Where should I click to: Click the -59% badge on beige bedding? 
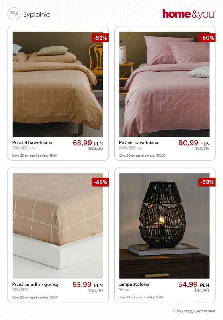(x=100, y=38)
